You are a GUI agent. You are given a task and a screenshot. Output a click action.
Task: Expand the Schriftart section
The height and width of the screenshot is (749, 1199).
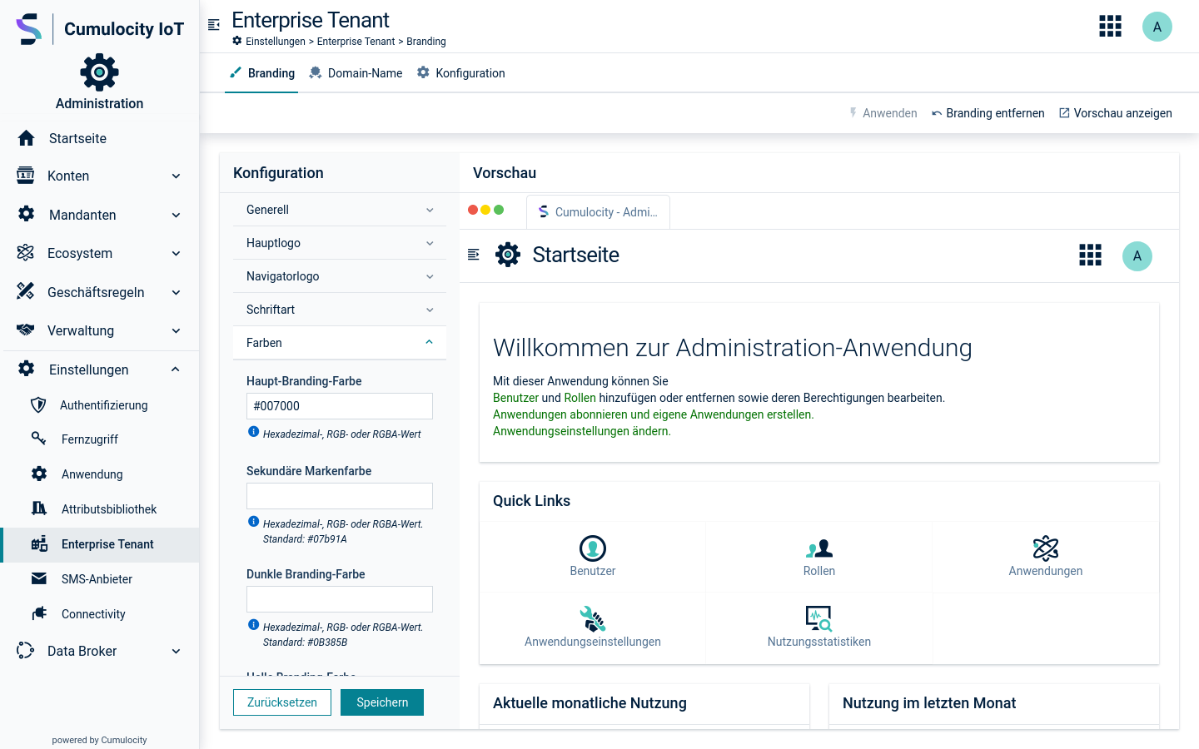point(340,310)
